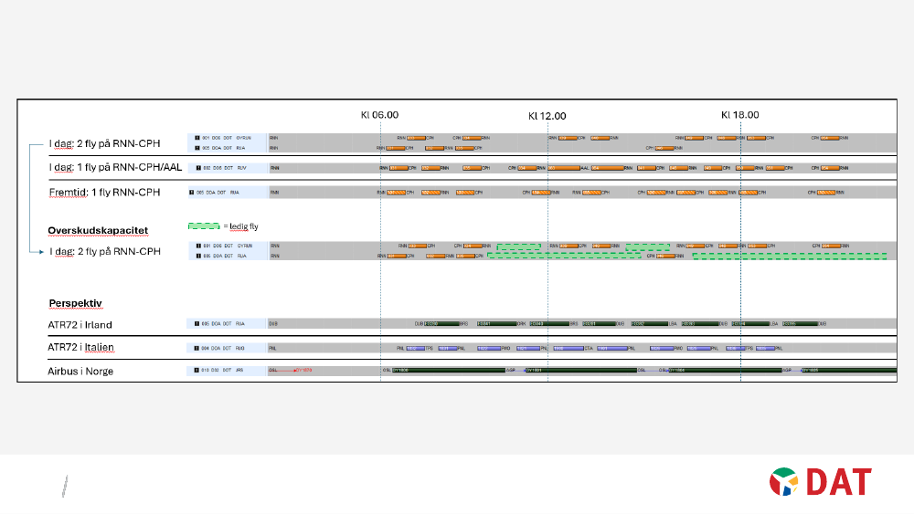Select the 'Airbus i Norge' row label

pos(80,372)
